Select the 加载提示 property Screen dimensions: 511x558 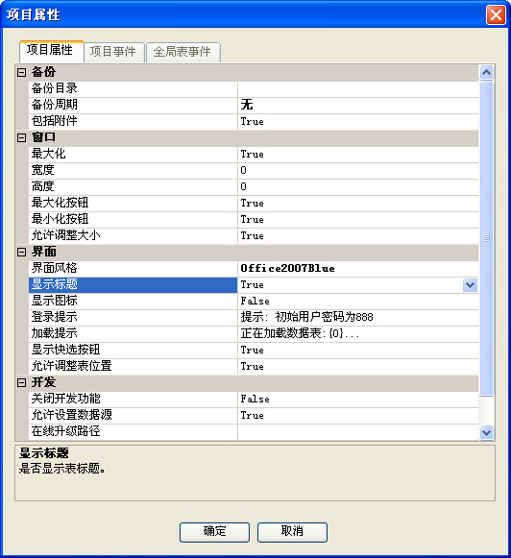tap(134, 334)
